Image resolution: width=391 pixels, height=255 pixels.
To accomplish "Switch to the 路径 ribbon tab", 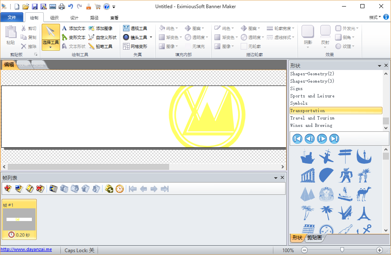I will coord(94,18).
